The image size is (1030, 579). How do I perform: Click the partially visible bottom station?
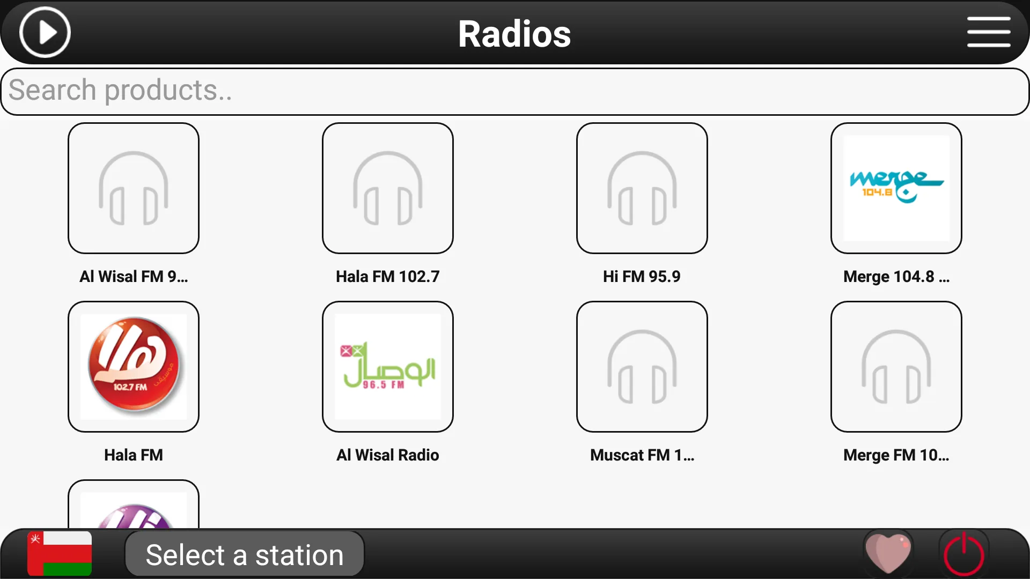pos(134,509)
